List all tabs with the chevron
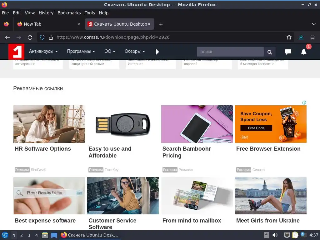The image size is (320, 240). point(314,24)
